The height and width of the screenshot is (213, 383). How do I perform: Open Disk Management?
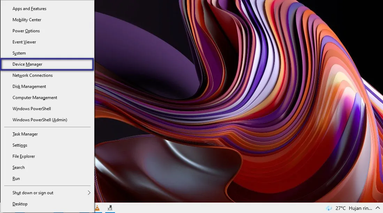point(29,87)
